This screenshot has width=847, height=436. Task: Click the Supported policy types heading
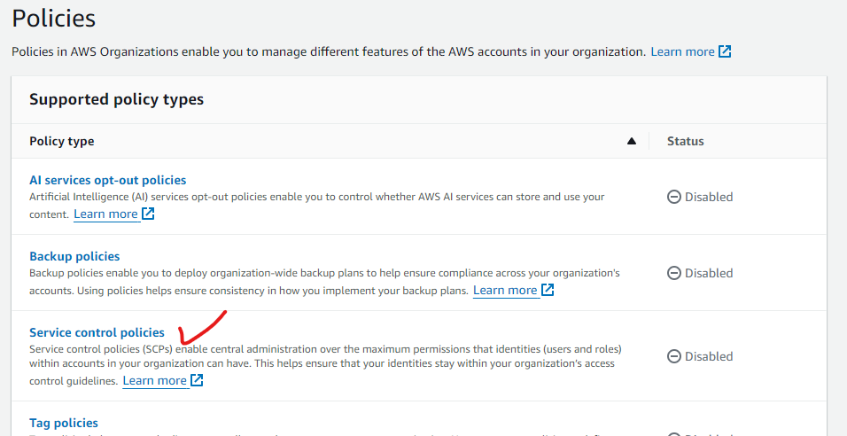coord(116,99)
